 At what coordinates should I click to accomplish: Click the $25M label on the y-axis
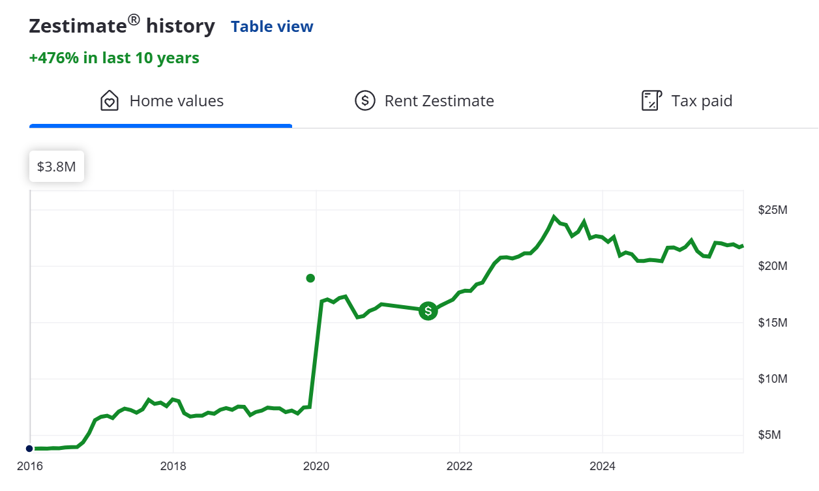click(x=773, y=210)
